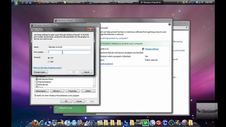Open the Windows Start orb
This screenshot has width=226, height=127.
(16, 2)
